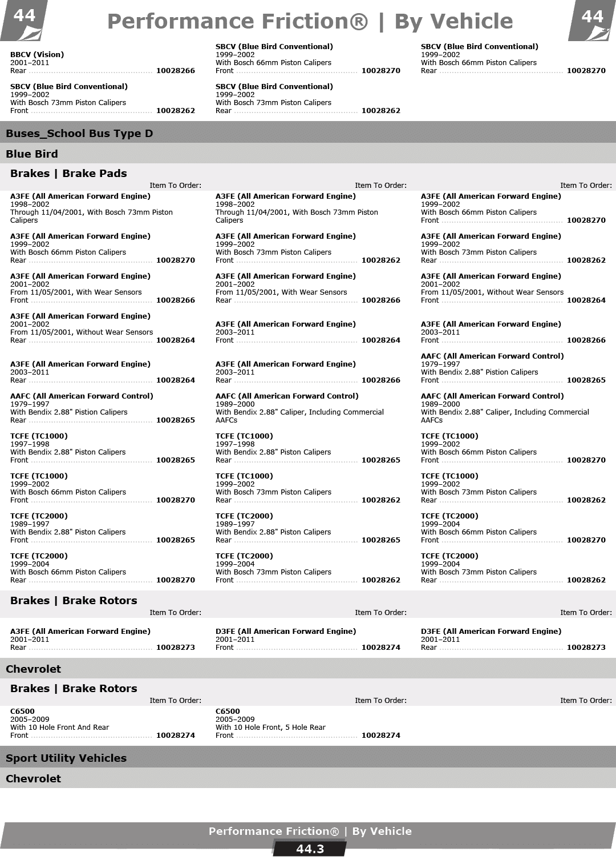Select part number for BBCV (Vision) Rear
The image size is (616, 860).
176,71
